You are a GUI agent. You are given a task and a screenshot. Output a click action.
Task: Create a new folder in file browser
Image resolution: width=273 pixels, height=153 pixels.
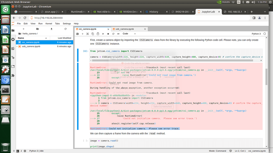click(x=37, y=29)
